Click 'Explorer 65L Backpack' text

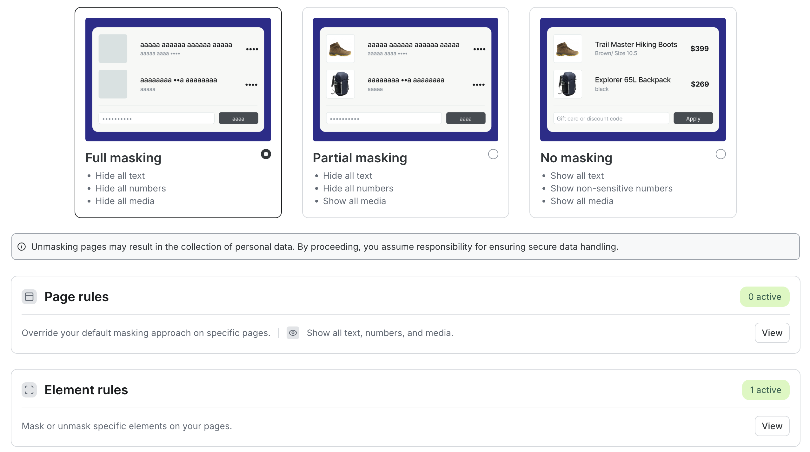[x=633, y=80]
